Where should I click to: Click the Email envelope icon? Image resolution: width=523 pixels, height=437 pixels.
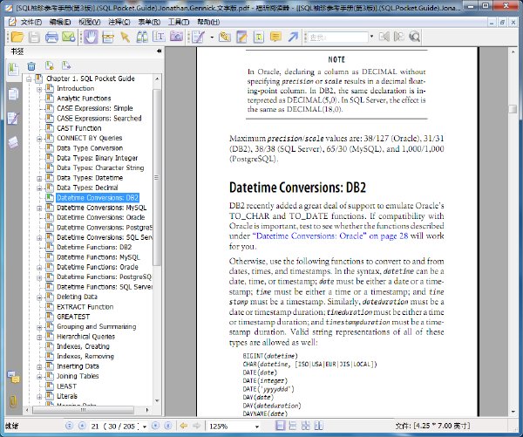(x=69, y=37)
